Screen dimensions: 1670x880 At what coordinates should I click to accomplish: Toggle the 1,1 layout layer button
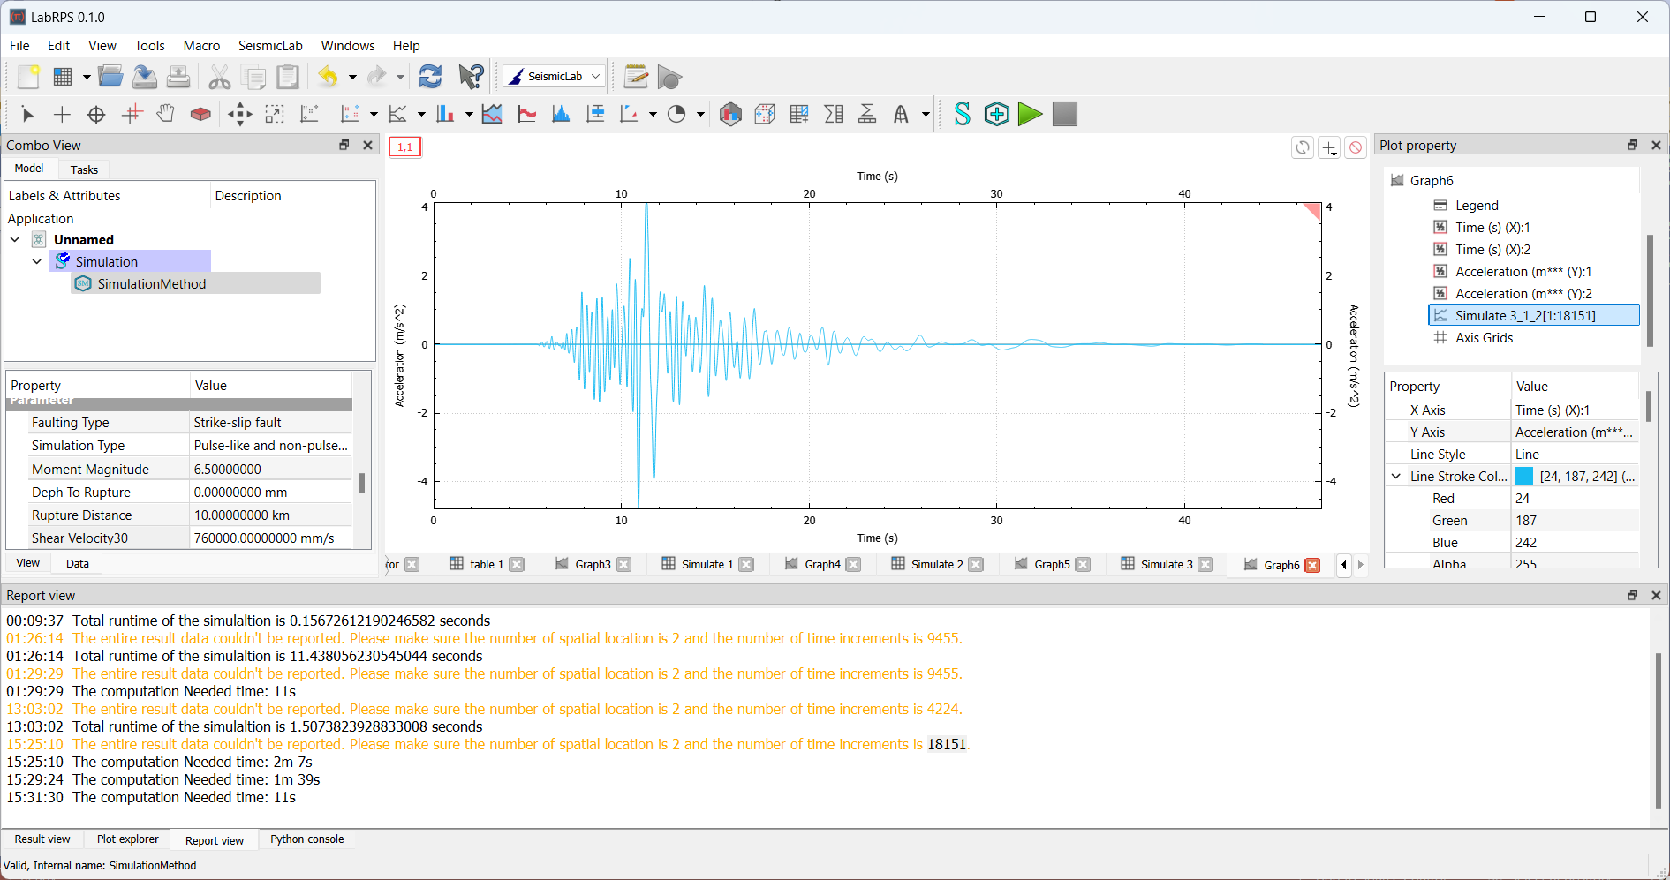pos(405,147)
